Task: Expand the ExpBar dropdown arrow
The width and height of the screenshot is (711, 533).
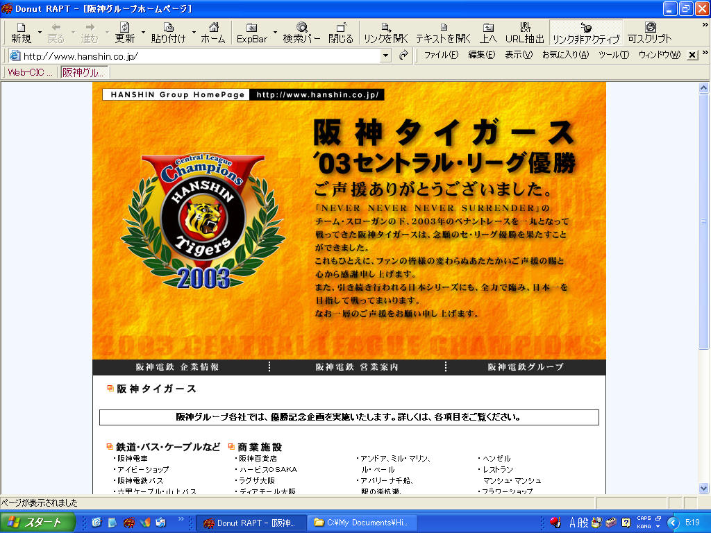Action: (275, 33)
